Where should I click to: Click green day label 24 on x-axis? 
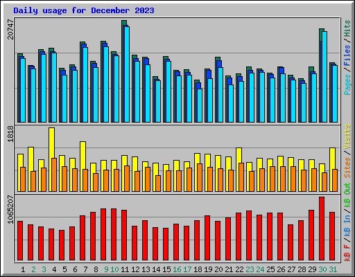pos(260,269)
